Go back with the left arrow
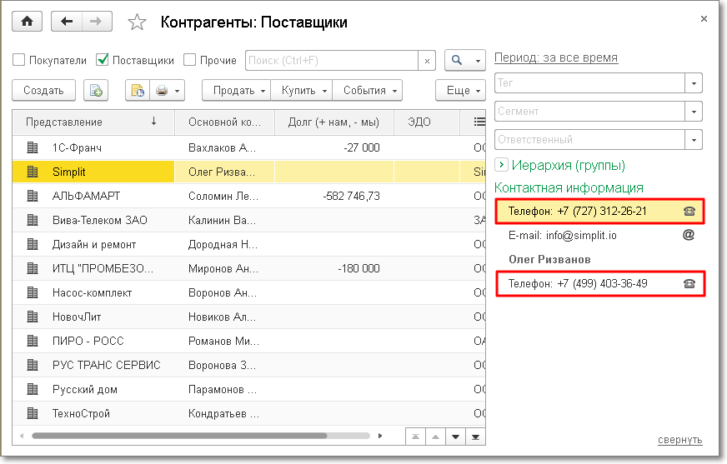The width and height of the screenshot is (727, 464). (68, 22)
